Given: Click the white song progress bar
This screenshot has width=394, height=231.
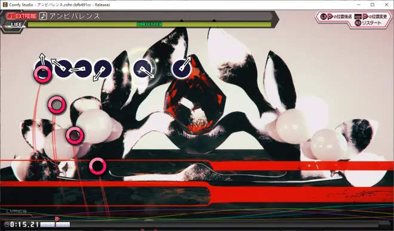Looking at the screenshot, I should (55, 224).
